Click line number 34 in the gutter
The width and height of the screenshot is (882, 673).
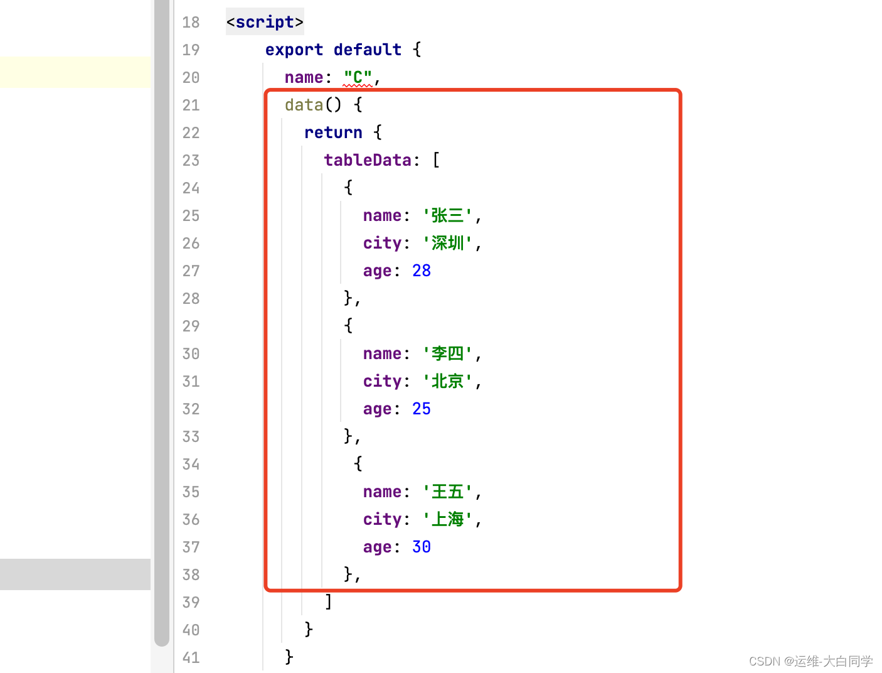click(x=191, y=464)
